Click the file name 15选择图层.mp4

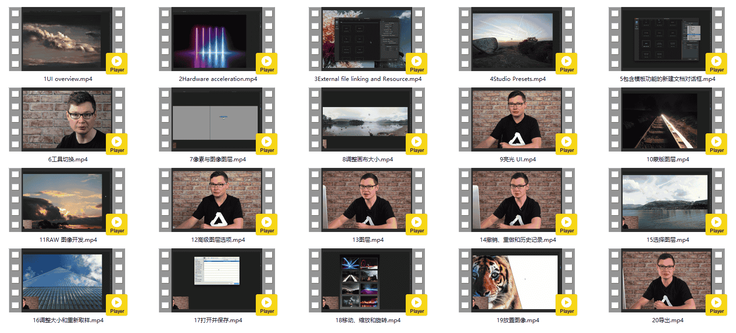668,240
